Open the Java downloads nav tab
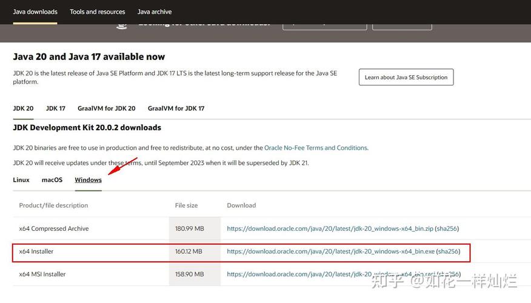This screenshot has height=303, width=531. coord(35,12)
